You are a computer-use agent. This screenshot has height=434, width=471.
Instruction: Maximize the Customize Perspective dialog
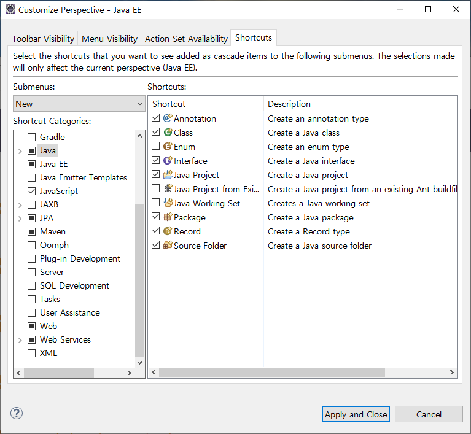tap(428, 9)
